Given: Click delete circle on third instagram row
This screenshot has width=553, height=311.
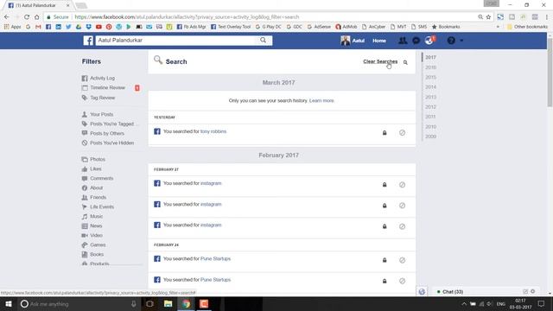Looking at the screenshot, I should pyautogui.click(x=402, y=226).
